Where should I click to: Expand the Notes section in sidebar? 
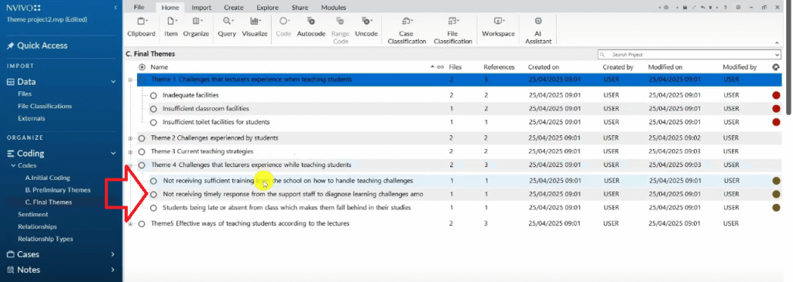(x=113, y=270)
